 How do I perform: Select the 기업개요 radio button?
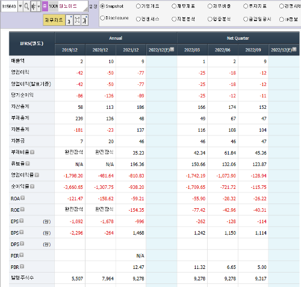tap(138, 6)
